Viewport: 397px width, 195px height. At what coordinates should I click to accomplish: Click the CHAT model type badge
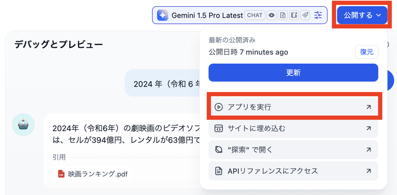[x=254, y=15]
